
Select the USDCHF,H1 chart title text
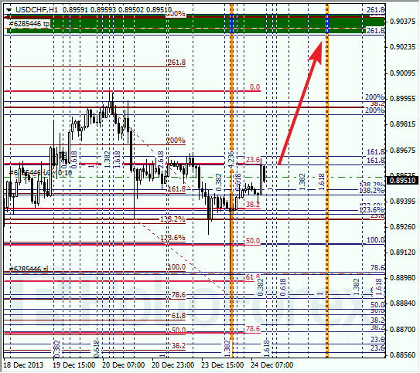36,10
